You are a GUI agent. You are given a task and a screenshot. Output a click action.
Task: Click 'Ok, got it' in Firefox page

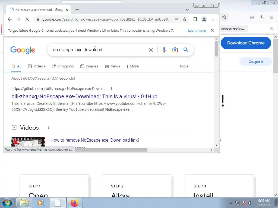click(255, 62)
